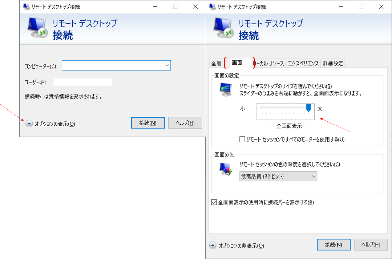The image size is (392, 259).
Task: Switch to the エクスペリエンス tab
Action: [303, 63]
